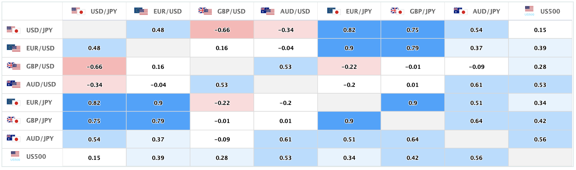Open the EUR/JPY column header
The width and height of the screenshot is (576, 170).
[x=349, y=11]
